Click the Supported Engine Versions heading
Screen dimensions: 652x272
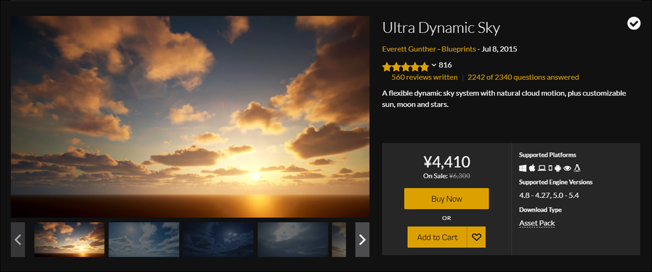[x=556, y=182]
